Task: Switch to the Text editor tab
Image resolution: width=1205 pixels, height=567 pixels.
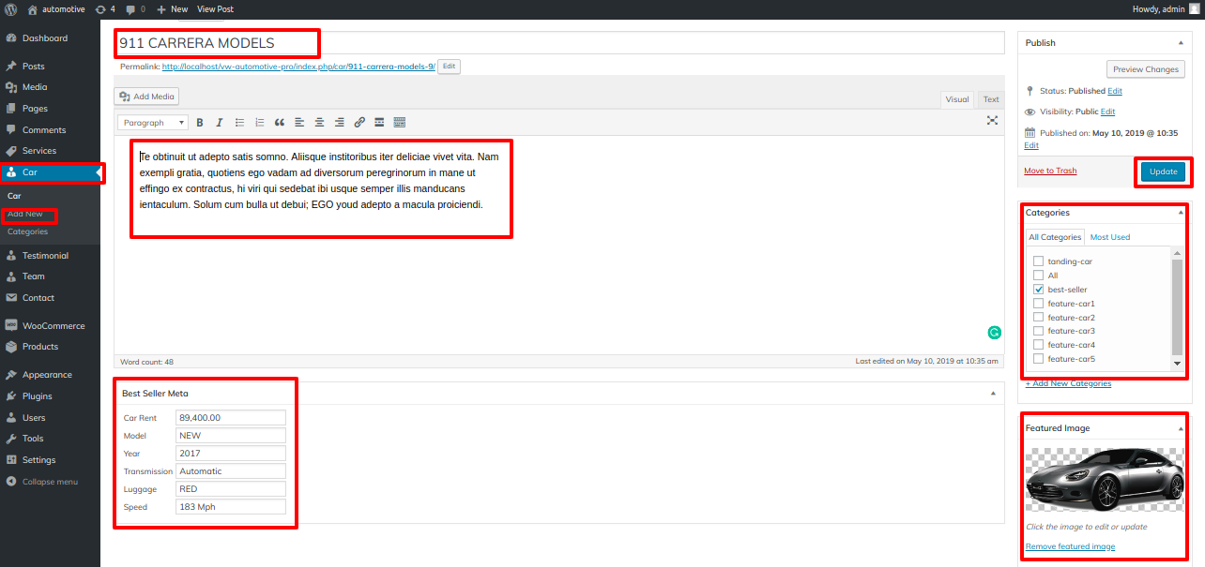Action: pyautogui.click(x=991, y=99)
